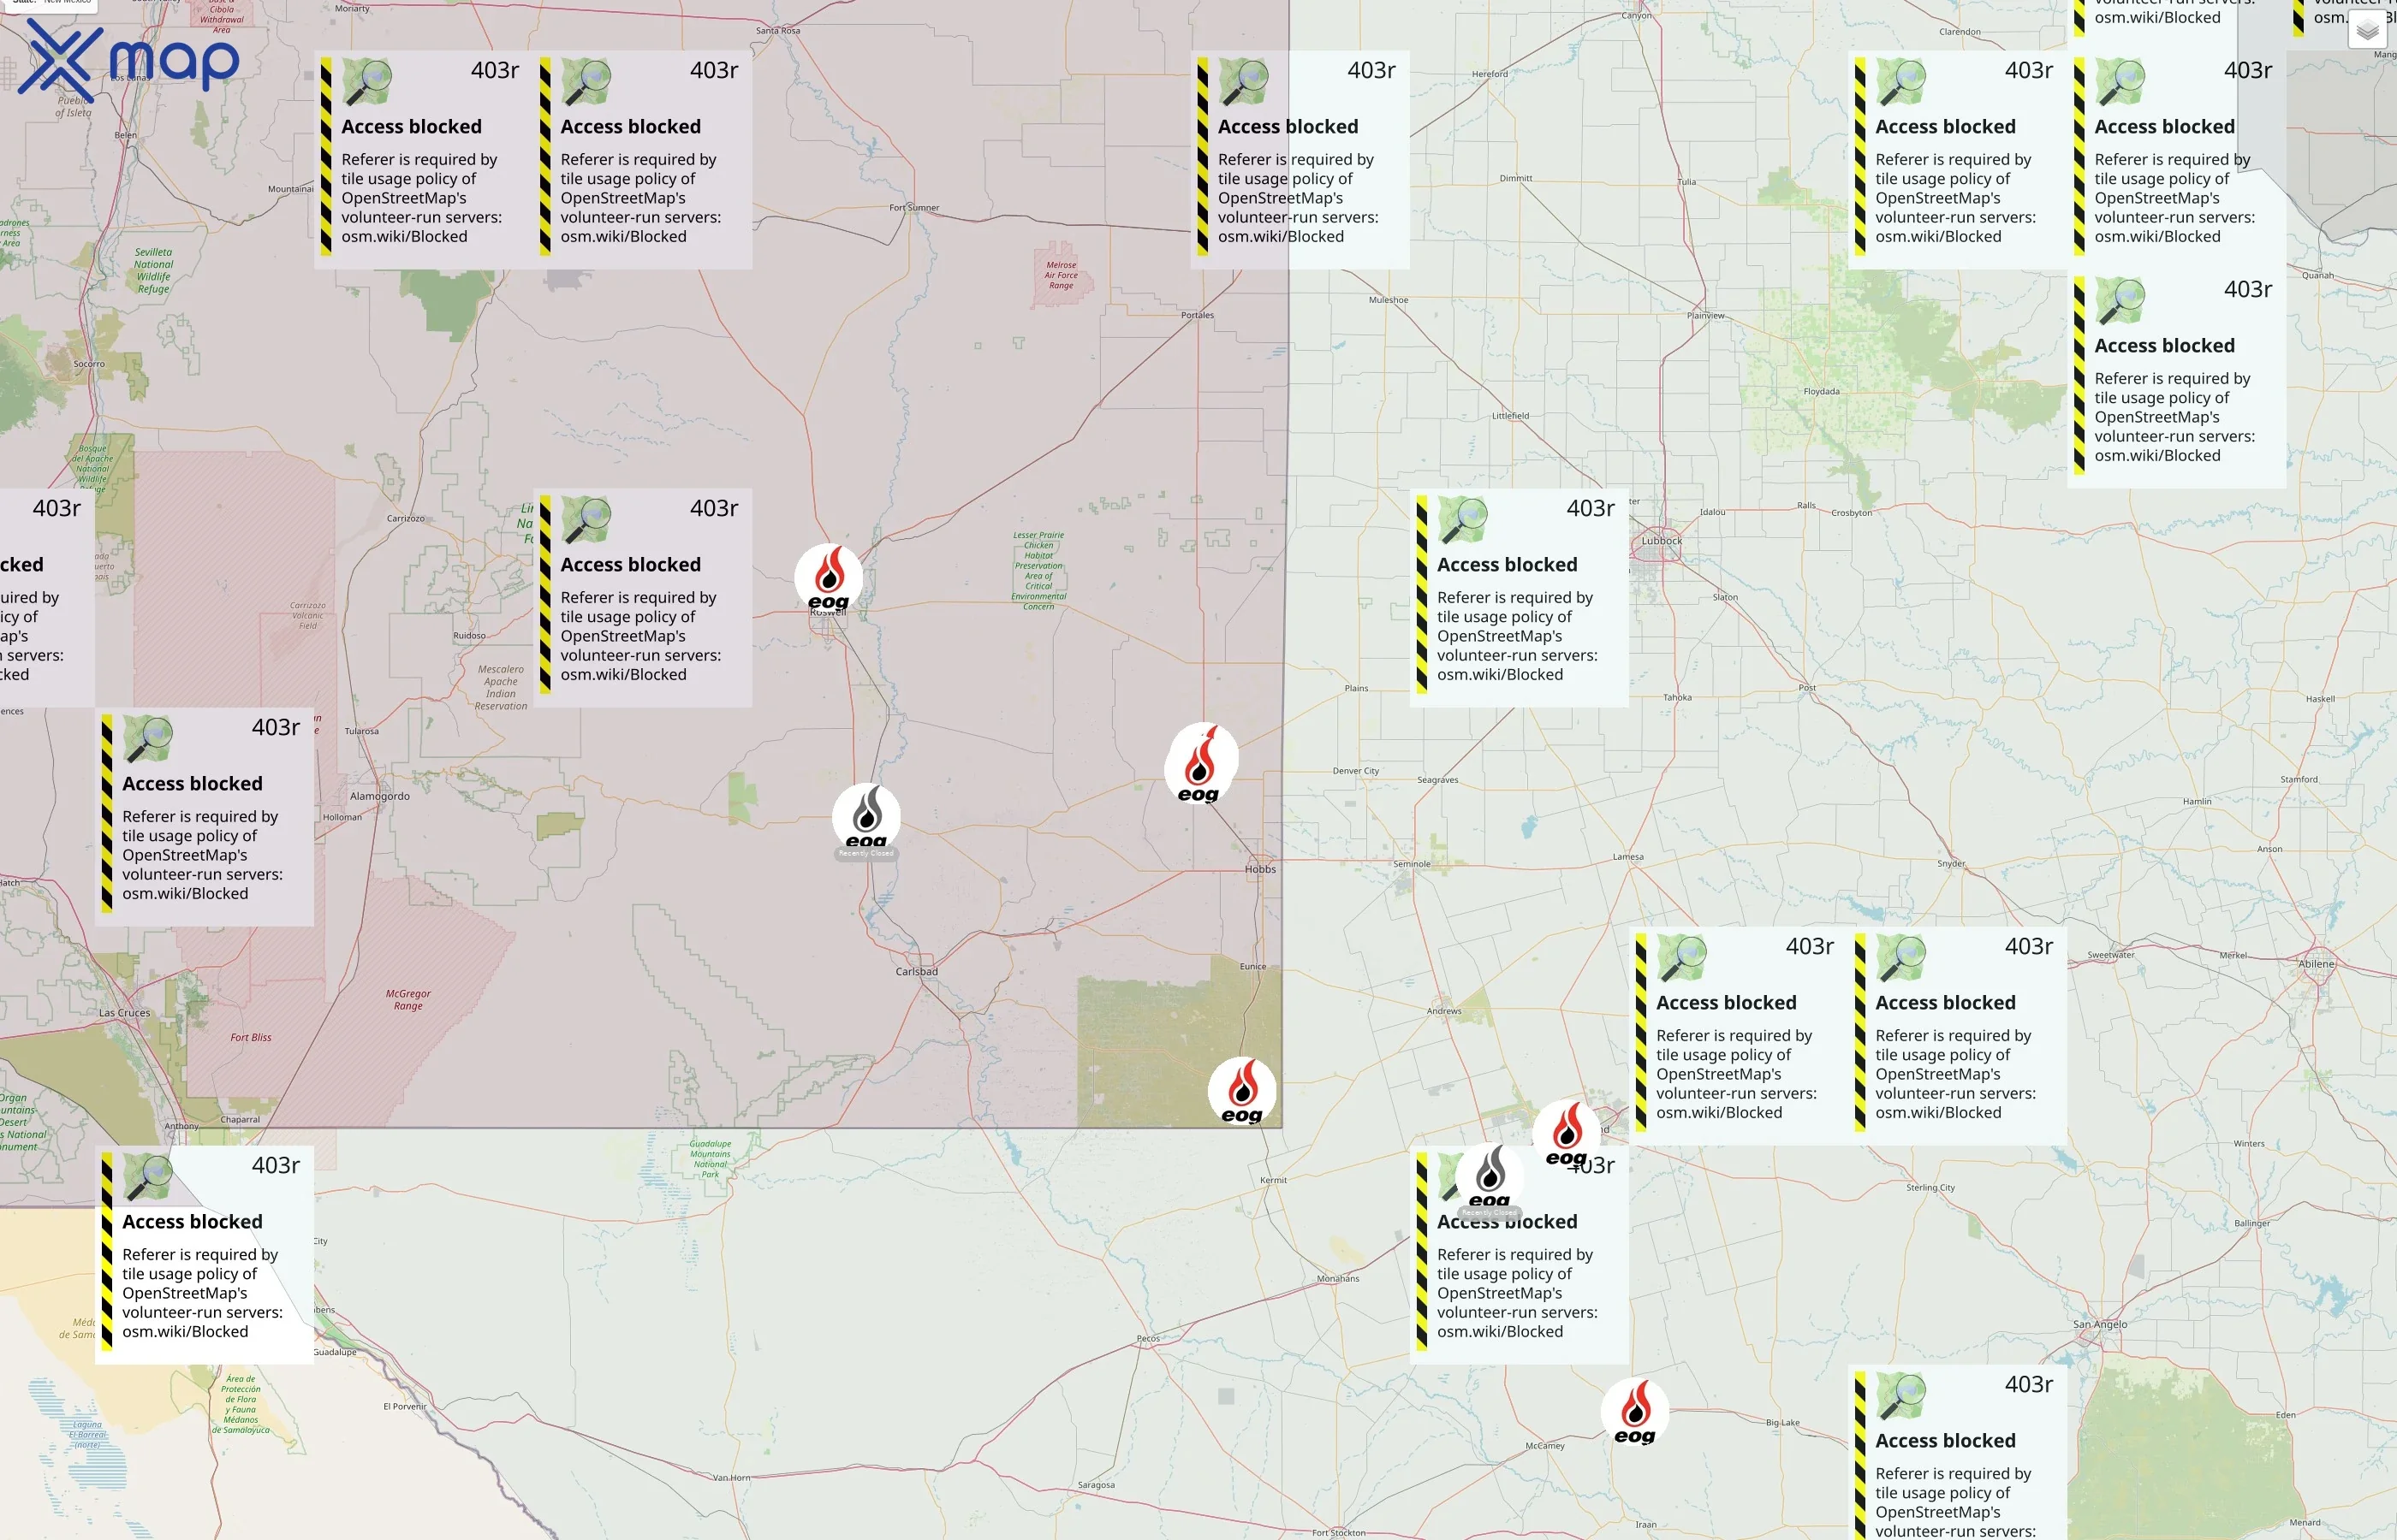This screenshot has width=2397, height=1540.
Task: Click the Guadalupe Mountains National Park label
Action: [x=711, y=1159]
